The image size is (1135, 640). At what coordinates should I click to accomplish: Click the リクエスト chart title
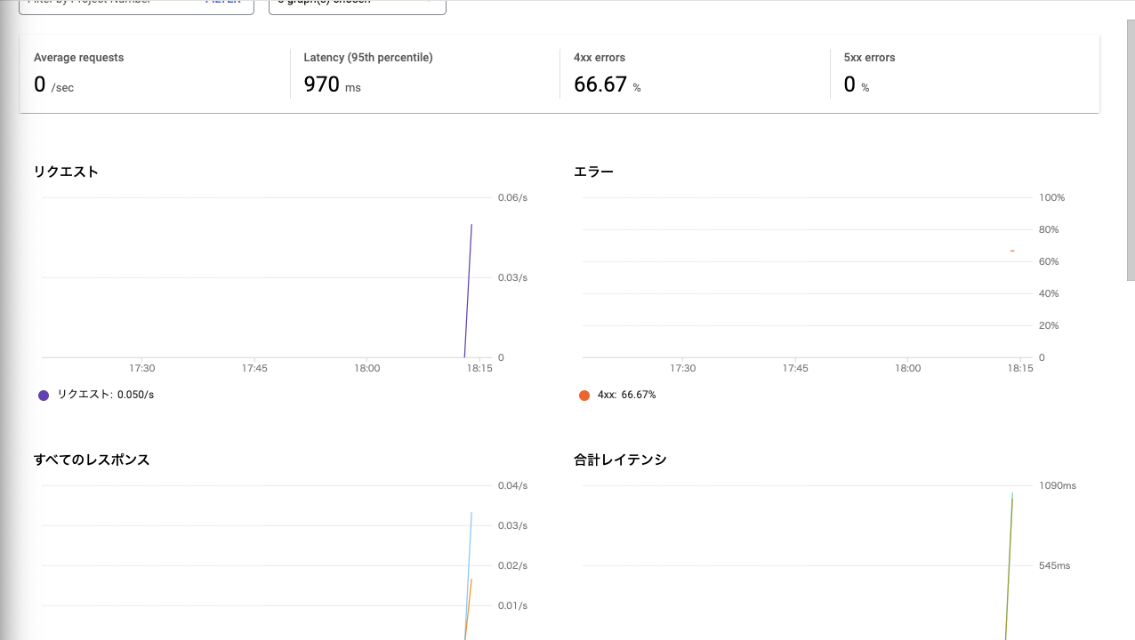[66, 172]
